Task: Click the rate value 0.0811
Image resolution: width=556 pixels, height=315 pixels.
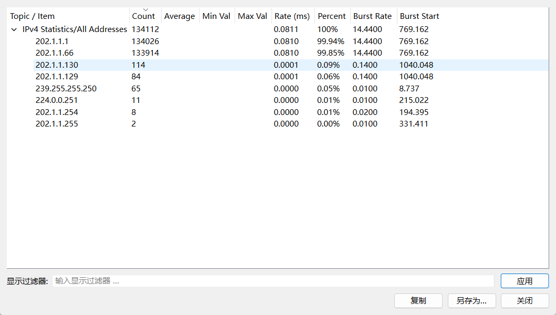Action: pos(286,29)
